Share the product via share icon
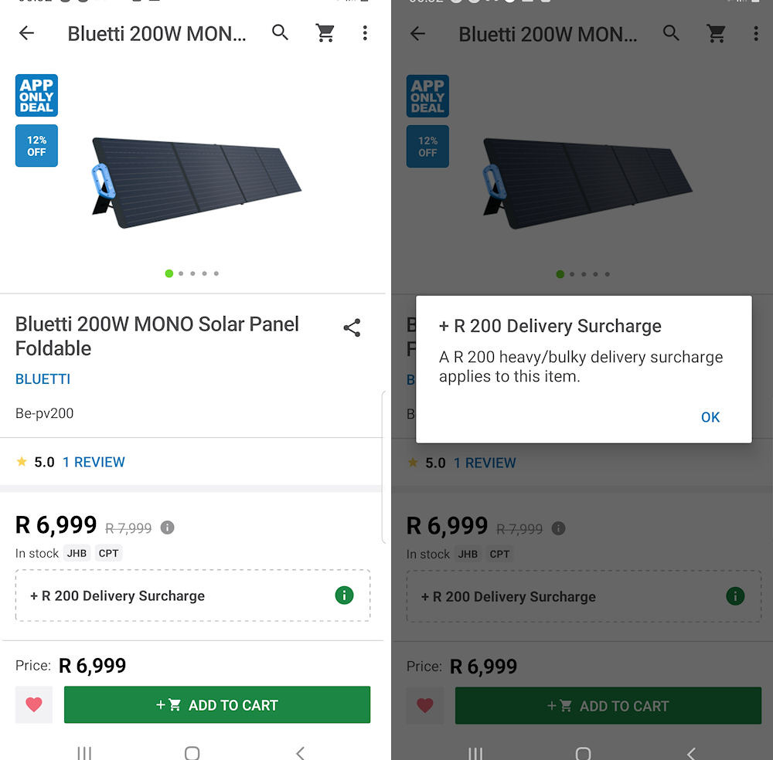The height and width of the screenshot is (760, 773). pyautogui.click(x=352, y=327)
